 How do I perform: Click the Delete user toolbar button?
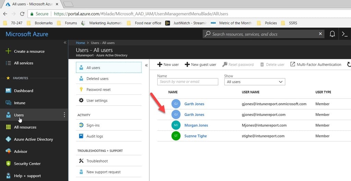tap(272, 65)
